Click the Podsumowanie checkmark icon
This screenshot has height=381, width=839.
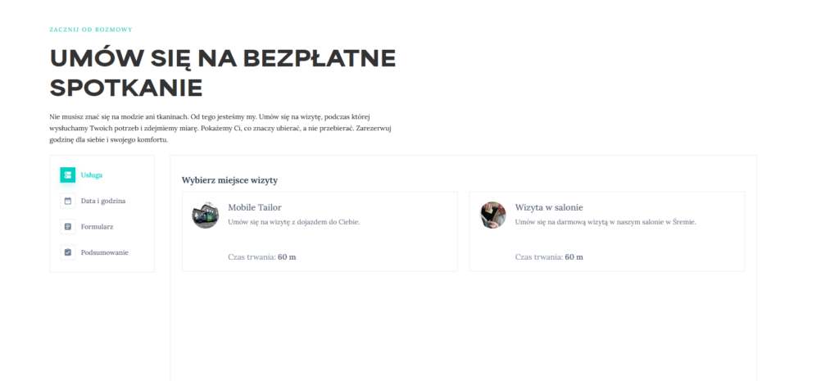click(x=67, y=252)
